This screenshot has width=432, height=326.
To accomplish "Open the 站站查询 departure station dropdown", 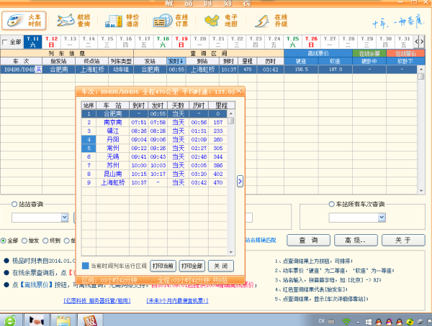I will (x=65, y=218).
